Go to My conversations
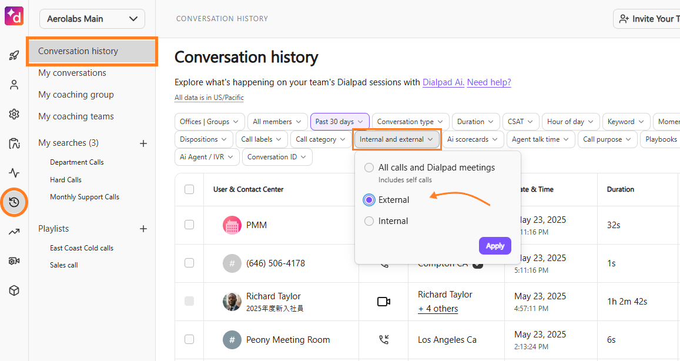This screenshot has width=680, height=361. tap(72, 73)
